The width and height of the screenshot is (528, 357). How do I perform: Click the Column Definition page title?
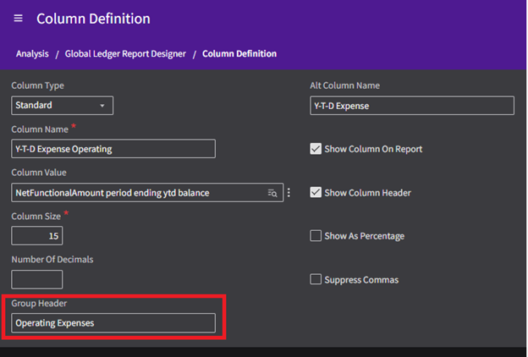(x=93, y=19)
